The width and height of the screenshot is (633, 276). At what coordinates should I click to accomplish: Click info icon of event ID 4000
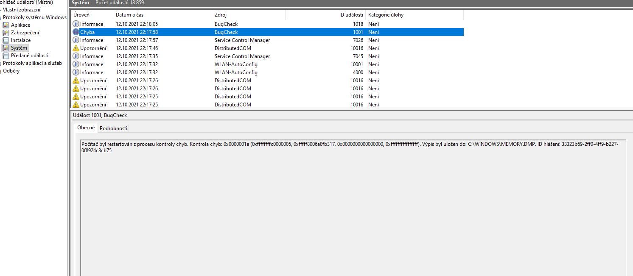(76, 72)
